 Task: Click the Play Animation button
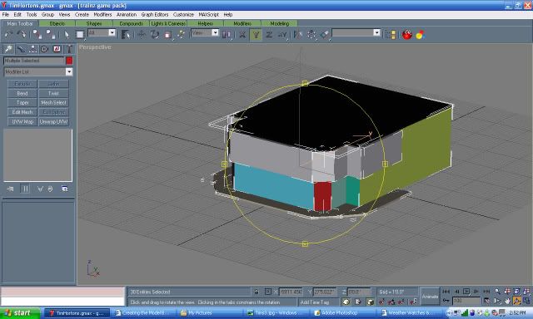[466, 292]
